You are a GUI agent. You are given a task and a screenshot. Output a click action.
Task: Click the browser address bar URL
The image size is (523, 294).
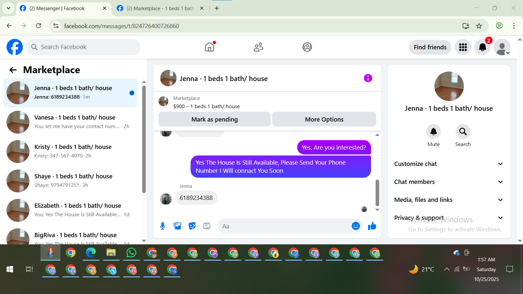pos(122,26)
